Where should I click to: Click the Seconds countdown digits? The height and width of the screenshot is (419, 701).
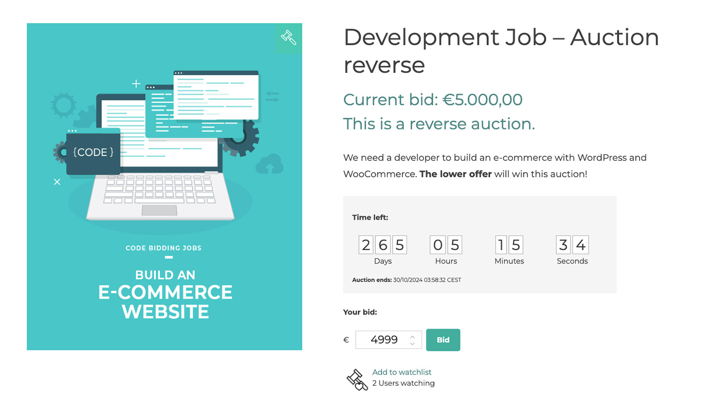[x=572, y=245]
